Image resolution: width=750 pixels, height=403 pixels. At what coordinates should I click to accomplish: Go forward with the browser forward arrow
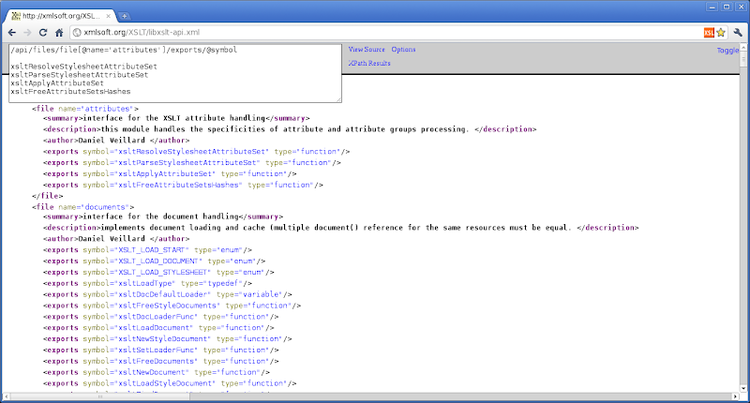tap(27, 33)
